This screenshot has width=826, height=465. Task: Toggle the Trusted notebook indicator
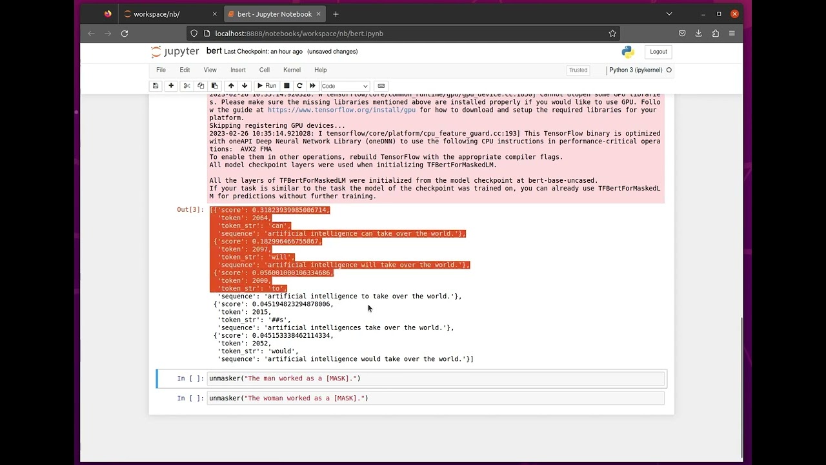click(x=578, y=70)
